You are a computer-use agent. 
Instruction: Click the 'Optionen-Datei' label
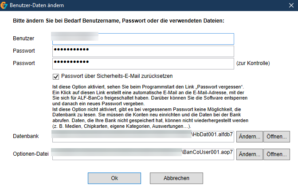coord(31,154)
